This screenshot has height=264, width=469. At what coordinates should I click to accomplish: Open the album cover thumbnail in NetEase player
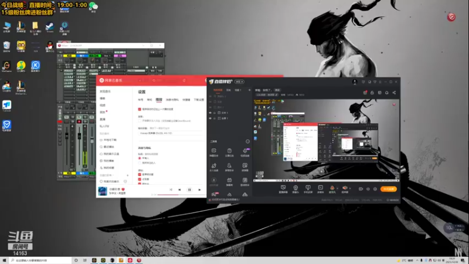tap(103, 191)
